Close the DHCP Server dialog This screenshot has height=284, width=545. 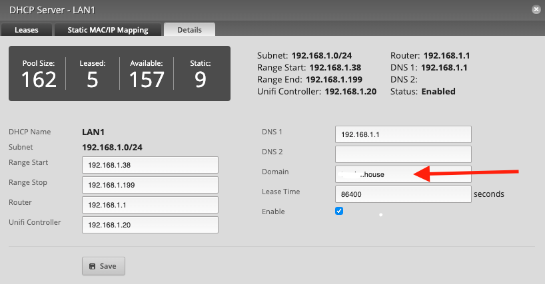coord(536,10)
